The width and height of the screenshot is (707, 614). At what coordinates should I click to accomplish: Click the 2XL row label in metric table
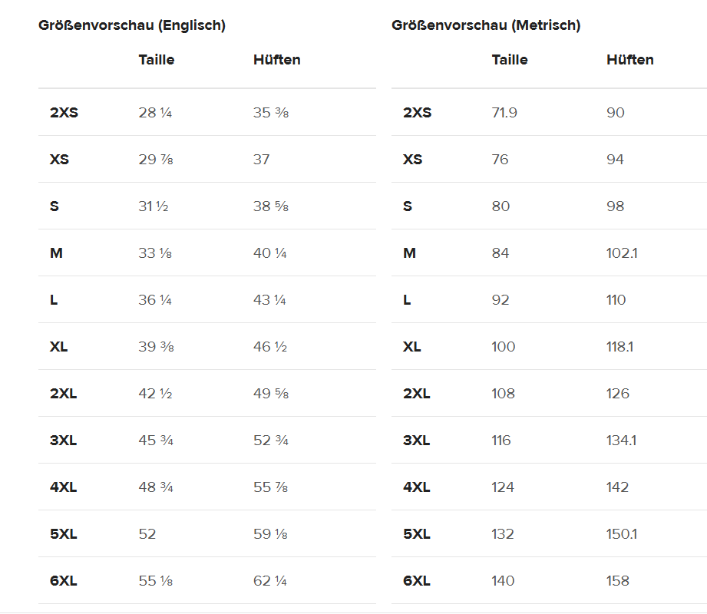[417, 394]
